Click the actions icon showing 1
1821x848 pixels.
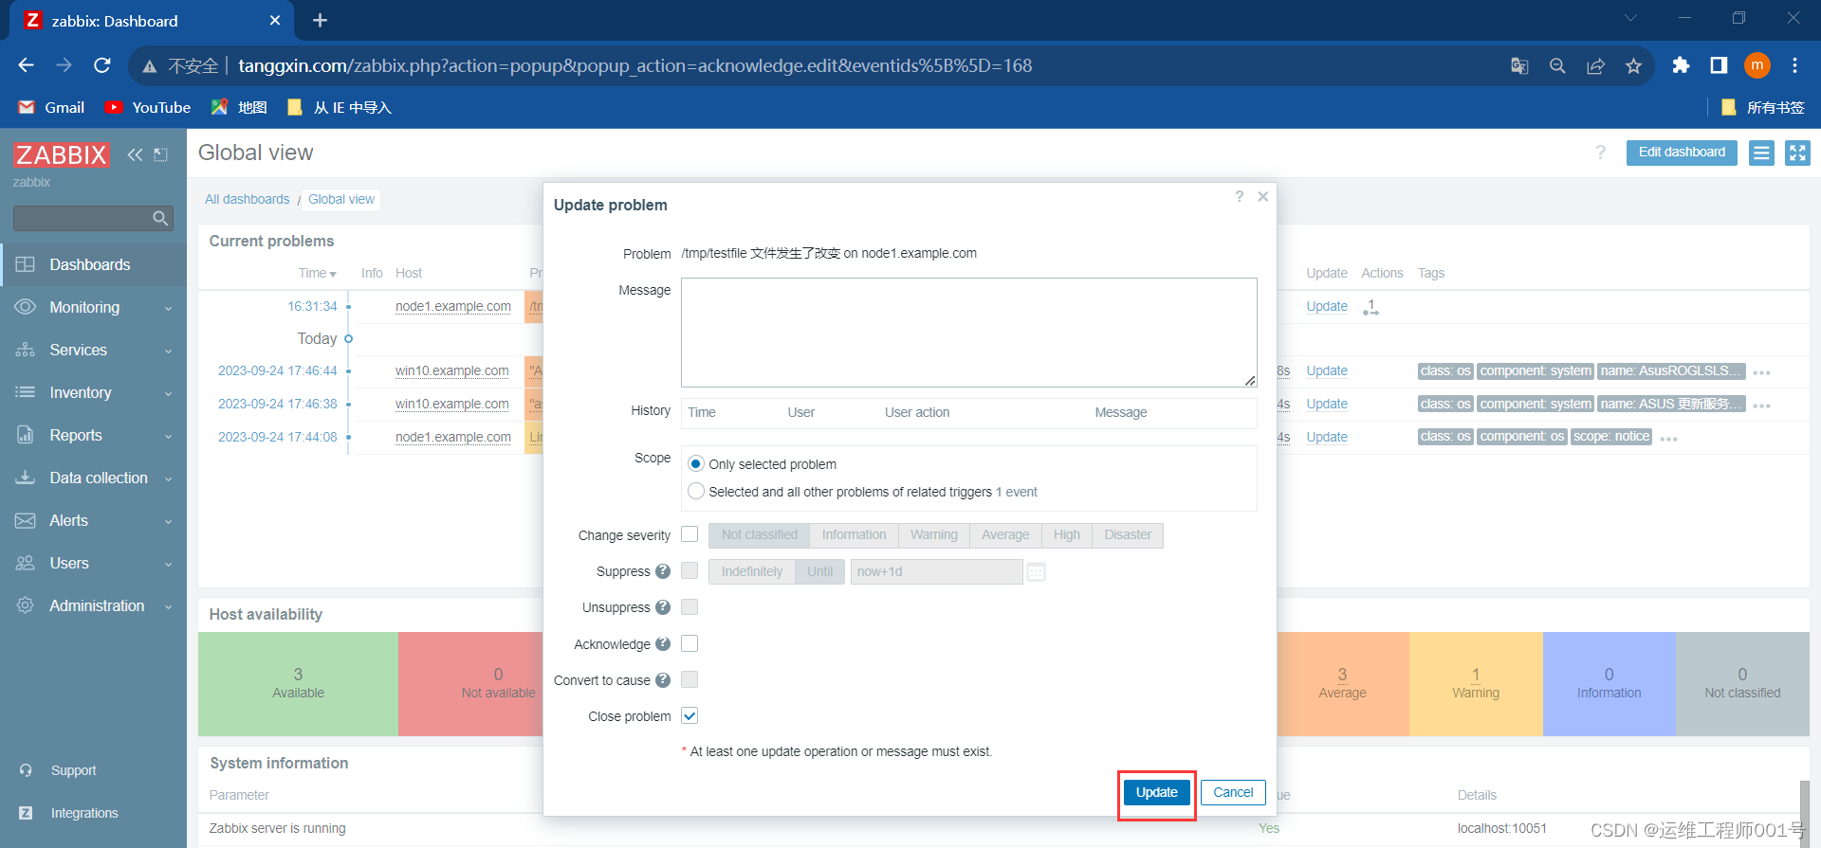(x=1370, y=307)
